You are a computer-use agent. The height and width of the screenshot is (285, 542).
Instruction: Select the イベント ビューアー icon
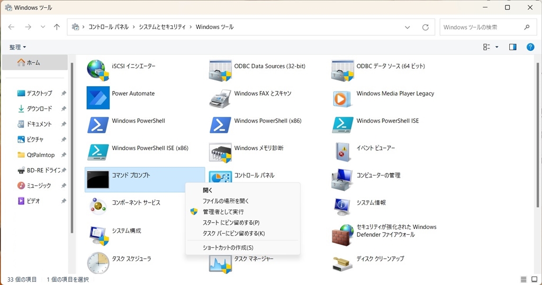[342, 152]
